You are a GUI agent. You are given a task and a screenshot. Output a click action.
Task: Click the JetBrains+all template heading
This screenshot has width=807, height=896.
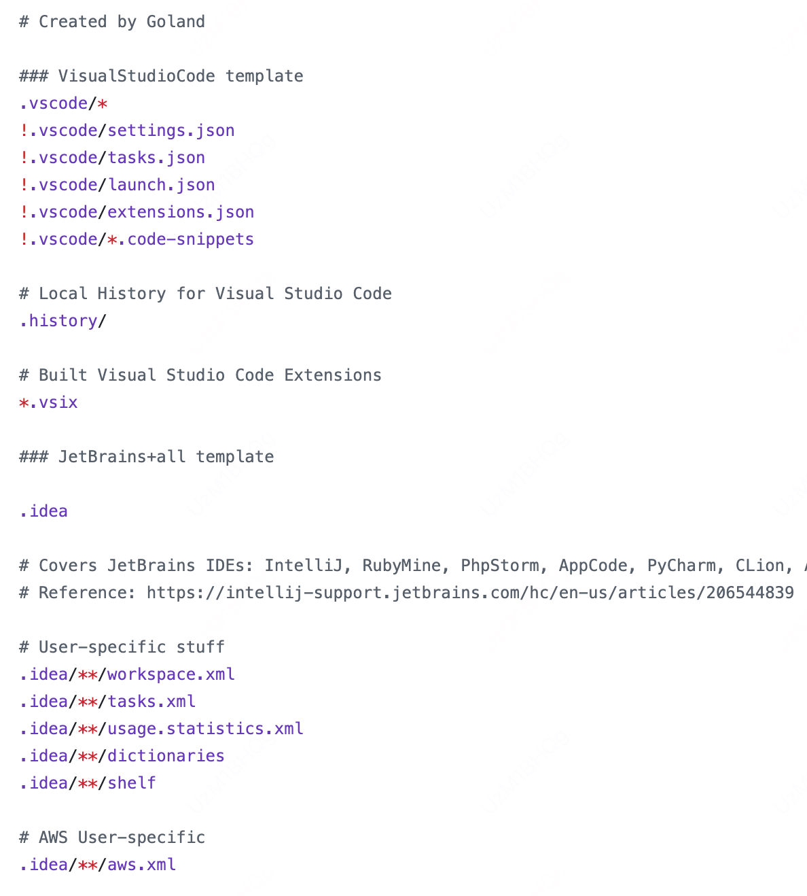(147, 457)
